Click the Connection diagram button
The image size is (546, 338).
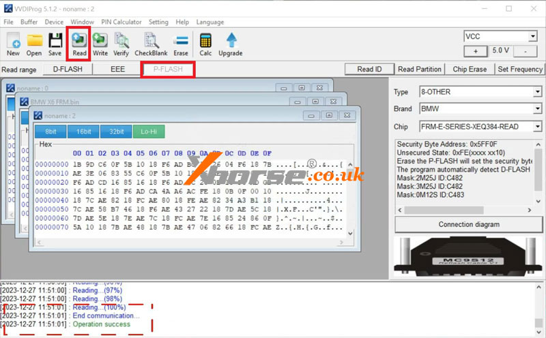[x=468, y=224]
